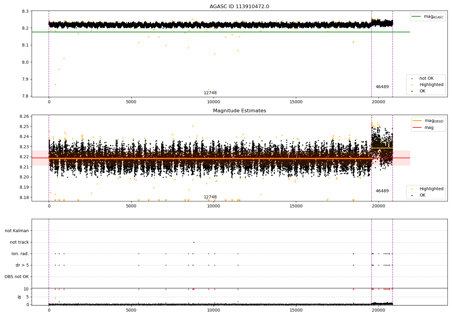Viewport: 452px width, 317px height.
Task: Select black 'OK' legend entry in top plot
Action: (x=422, y=91)
